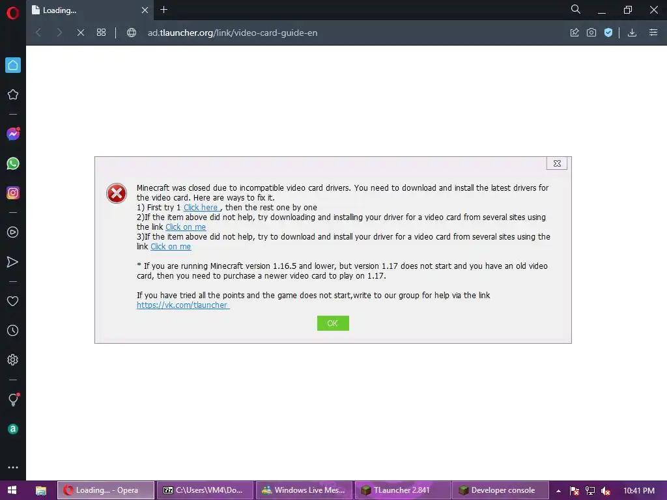Image resolution: width=667 pixels, height=500 pixels.
Task: Open the ad blocker shield icon
Action: pos(608,33)
